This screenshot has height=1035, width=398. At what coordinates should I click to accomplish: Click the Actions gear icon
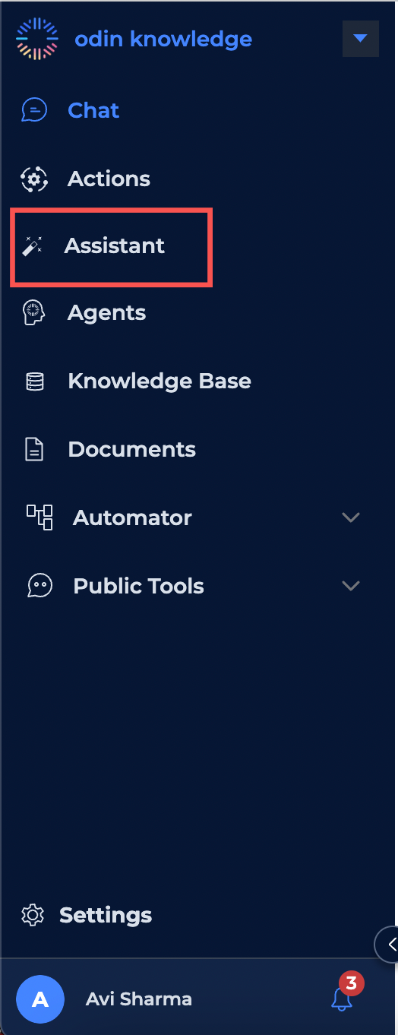(33, 179)
